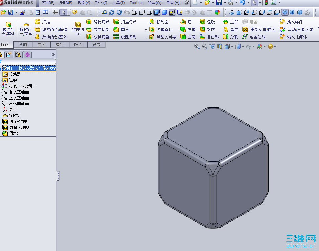
Task: Toggle the shadows in shaded mode button
Action: coord(172,12)
